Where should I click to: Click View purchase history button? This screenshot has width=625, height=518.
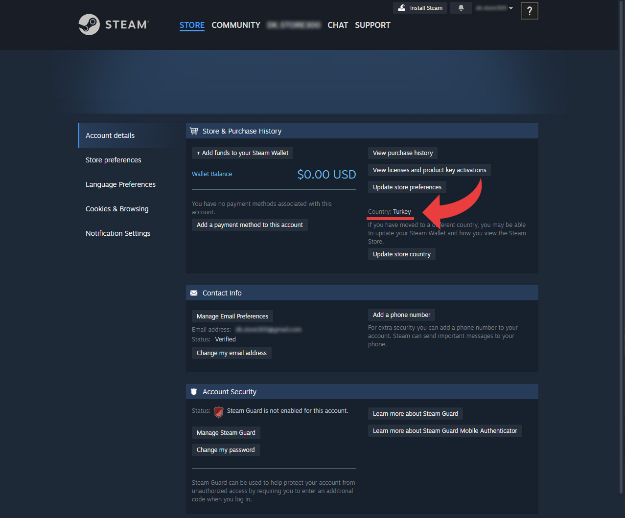[x=403, y=153]
